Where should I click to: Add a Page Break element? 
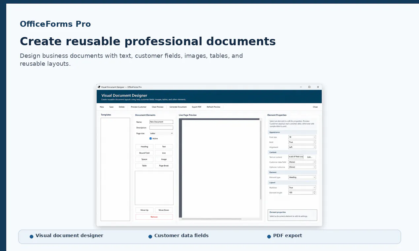tap(164, 165)
